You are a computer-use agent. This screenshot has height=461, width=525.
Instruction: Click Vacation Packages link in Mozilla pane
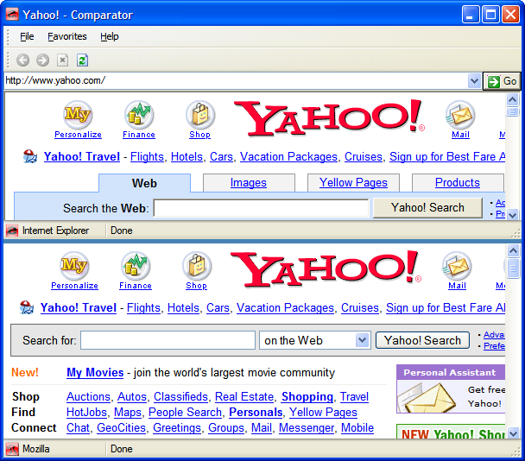[x=285, y=307]
